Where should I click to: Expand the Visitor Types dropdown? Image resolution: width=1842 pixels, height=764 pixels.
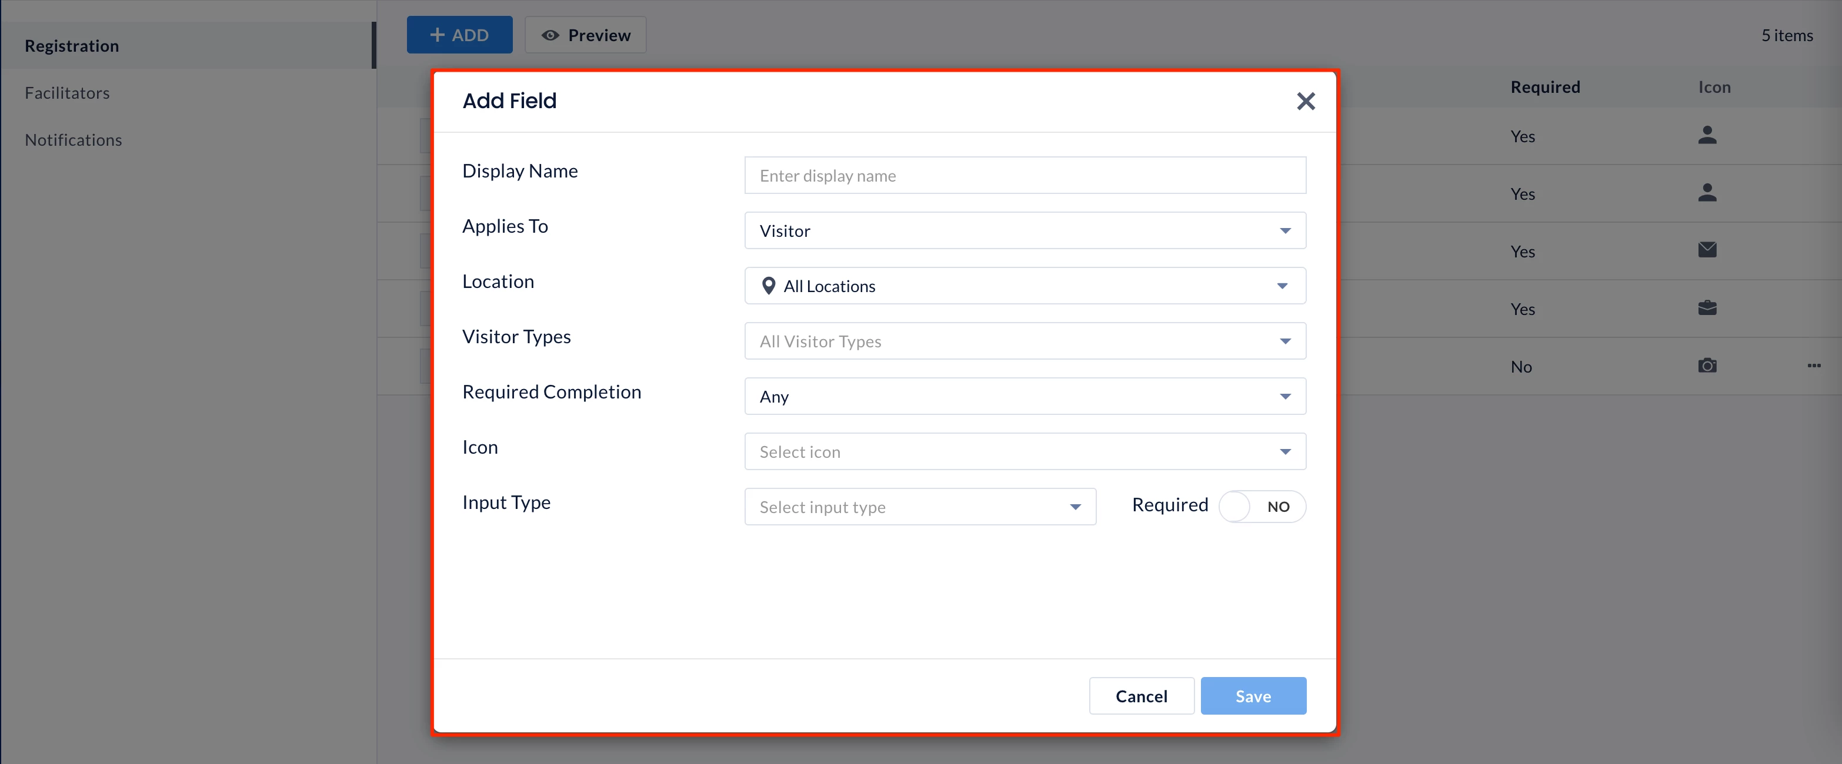(x=1024, y=341)
